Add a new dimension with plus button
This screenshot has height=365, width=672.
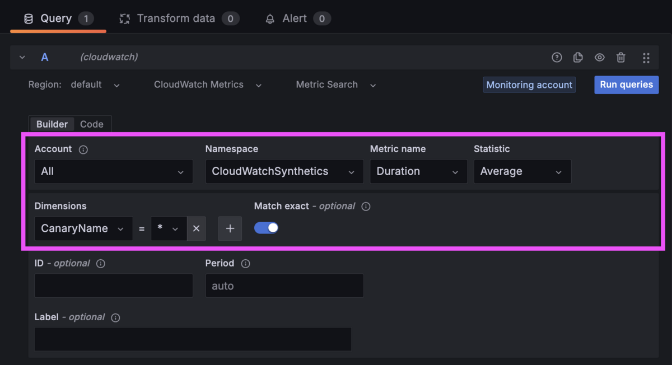pyautogui.click(x=230, y=228)
